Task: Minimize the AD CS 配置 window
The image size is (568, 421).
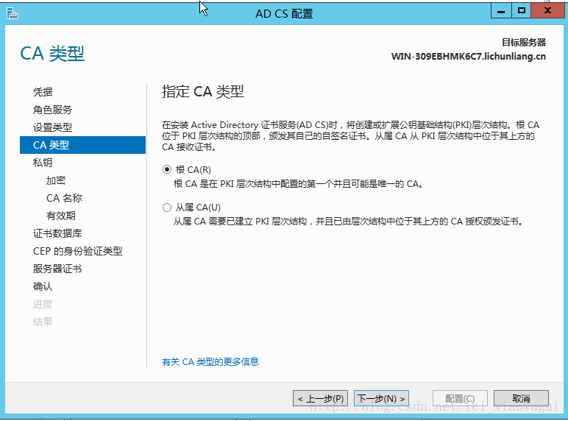Action: point(501,11)
